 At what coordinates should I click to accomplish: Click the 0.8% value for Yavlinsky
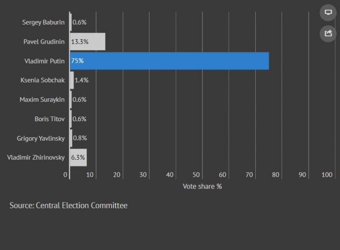tap(79, 138)
